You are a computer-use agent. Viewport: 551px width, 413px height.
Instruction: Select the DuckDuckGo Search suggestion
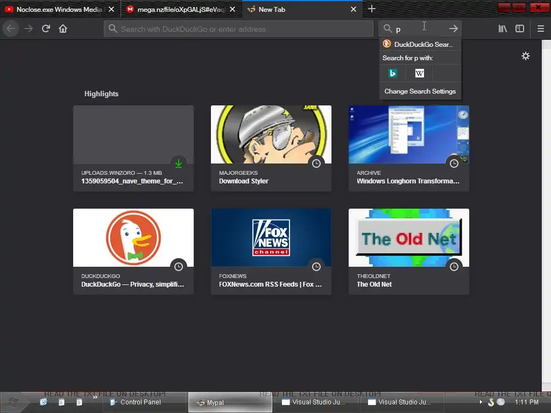420,44
